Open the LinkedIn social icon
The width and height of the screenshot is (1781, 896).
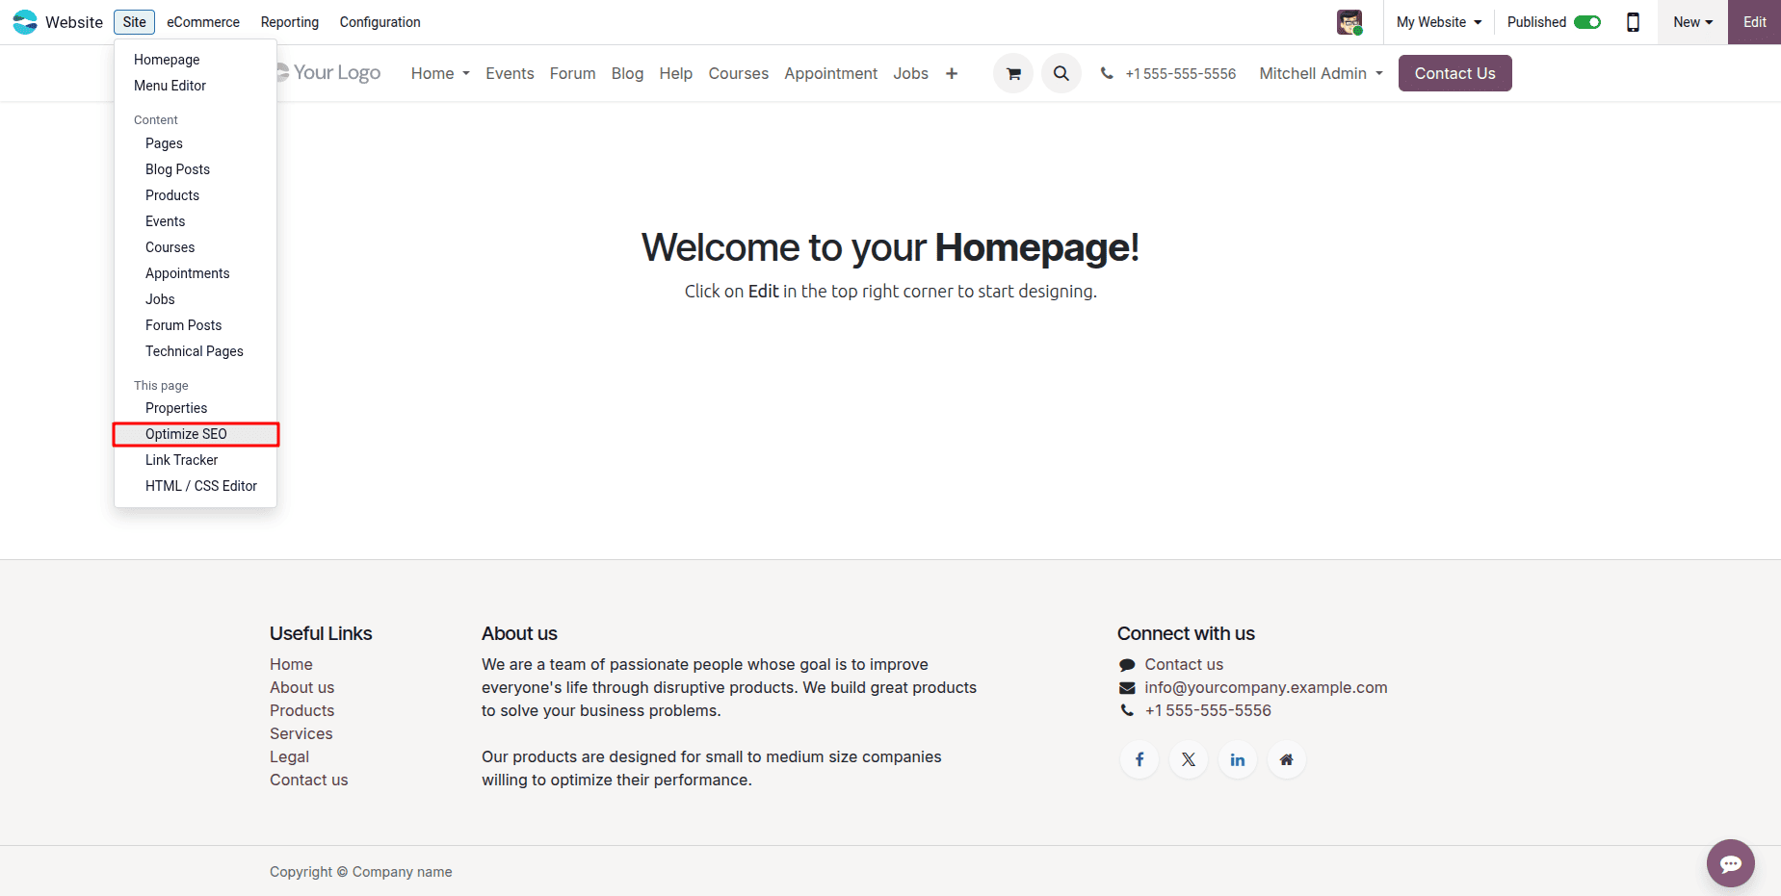tap(1238, 759)
